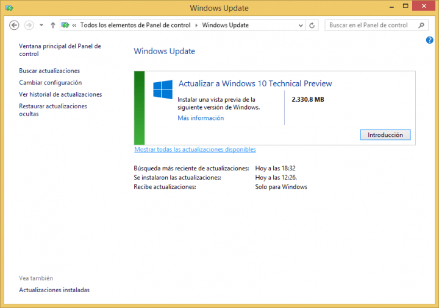
Task: Refresh the Windows Update page
Action: pyautogui.click(x=312, y=26)
